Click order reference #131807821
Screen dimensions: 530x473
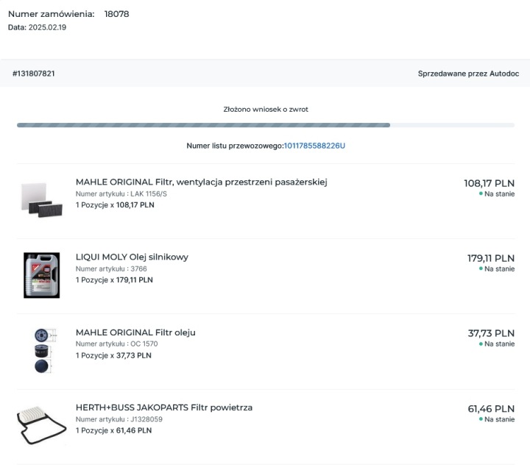(x=33, y=74)
